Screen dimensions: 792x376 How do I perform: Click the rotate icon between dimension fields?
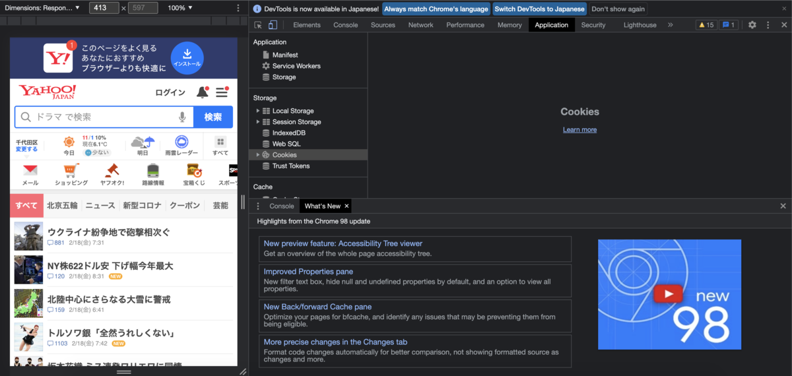click(x=123, y=8)
